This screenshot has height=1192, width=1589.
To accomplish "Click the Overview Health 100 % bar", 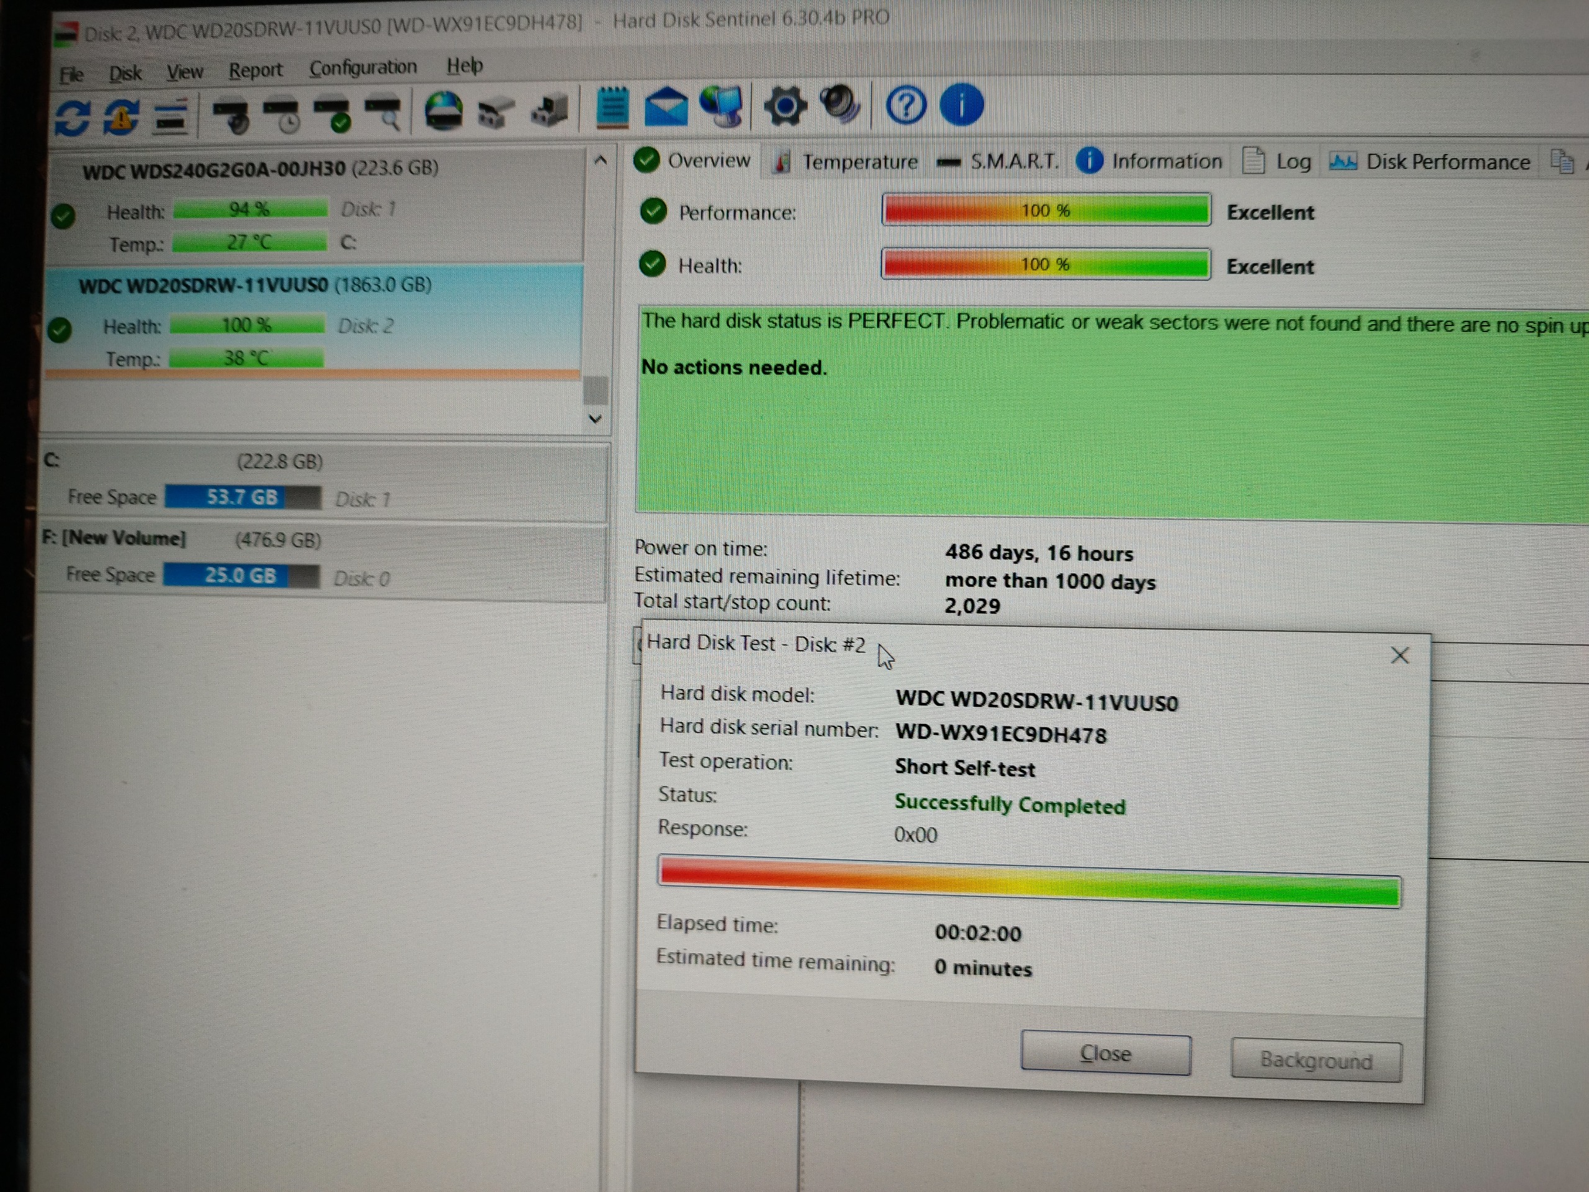I will (x=1046, y=264).
